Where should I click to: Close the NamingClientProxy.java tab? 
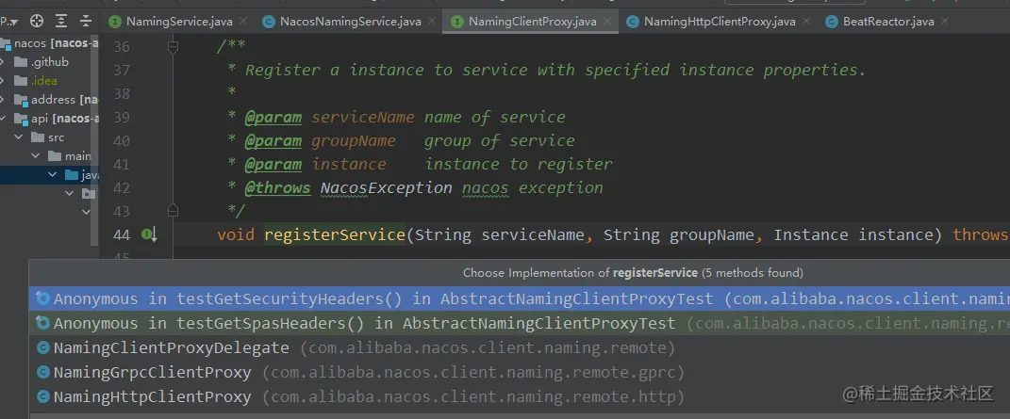[x=606, y=22]
